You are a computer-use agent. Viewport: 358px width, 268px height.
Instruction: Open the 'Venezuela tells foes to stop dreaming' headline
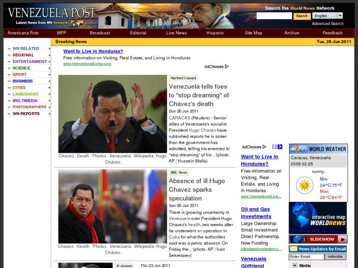pos(198,95)
